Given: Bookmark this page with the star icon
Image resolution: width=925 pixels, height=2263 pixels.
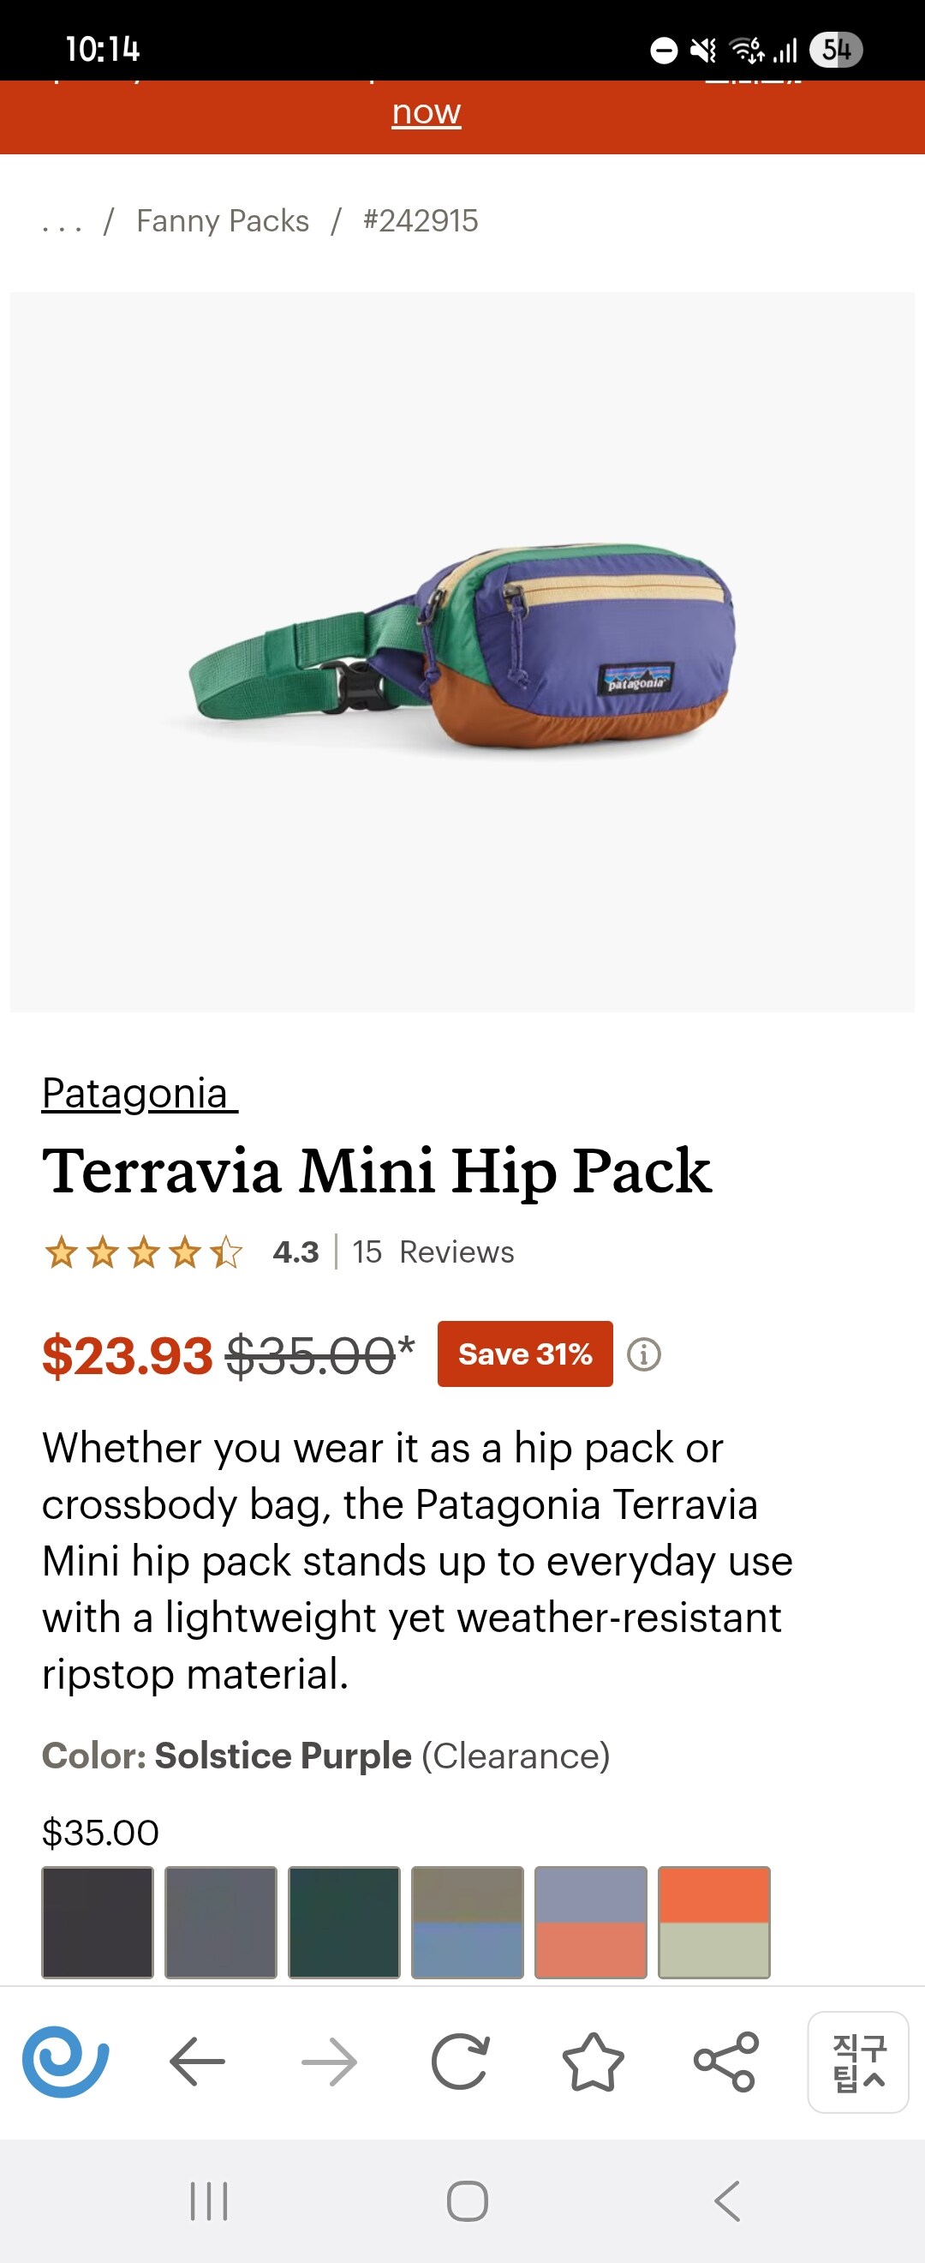Looking at the screenshot, I should click(x=593, y=2060).
